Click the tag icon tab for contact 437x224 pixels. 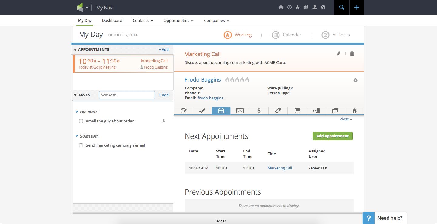click(278, 111)
